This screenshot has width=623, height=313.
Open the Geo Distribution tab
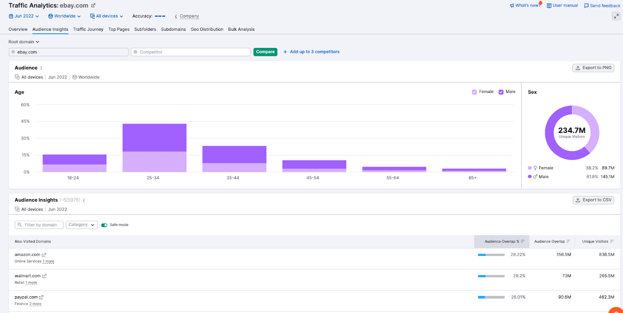click(x=207, y=30)
